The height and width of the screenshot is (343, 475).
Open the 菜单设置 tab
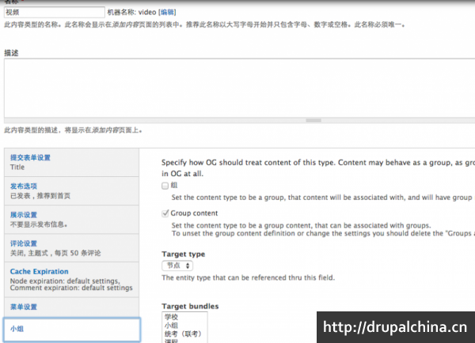tap(72, 307)
